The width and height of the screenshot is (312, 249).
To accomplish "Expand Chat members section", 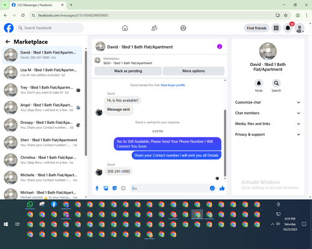I will pos(268,113).
